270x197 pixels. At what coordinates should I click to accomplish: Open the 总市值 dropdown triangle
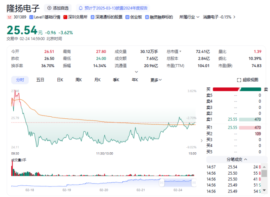pyautogui.click(x=180, y=51)
